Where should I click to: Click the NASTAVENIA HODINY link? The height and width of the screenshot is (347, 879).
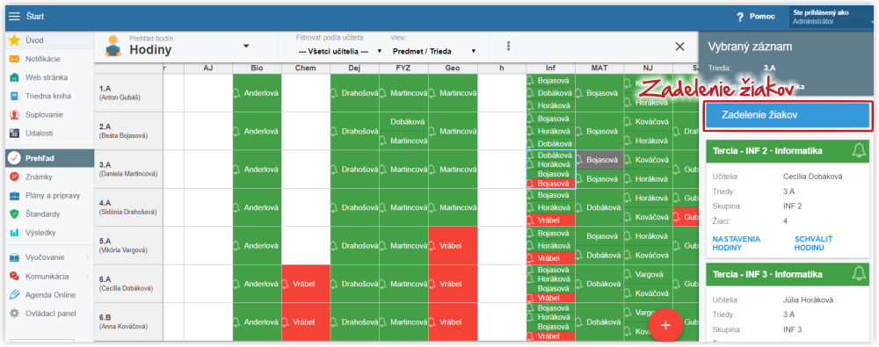[728, 243]
